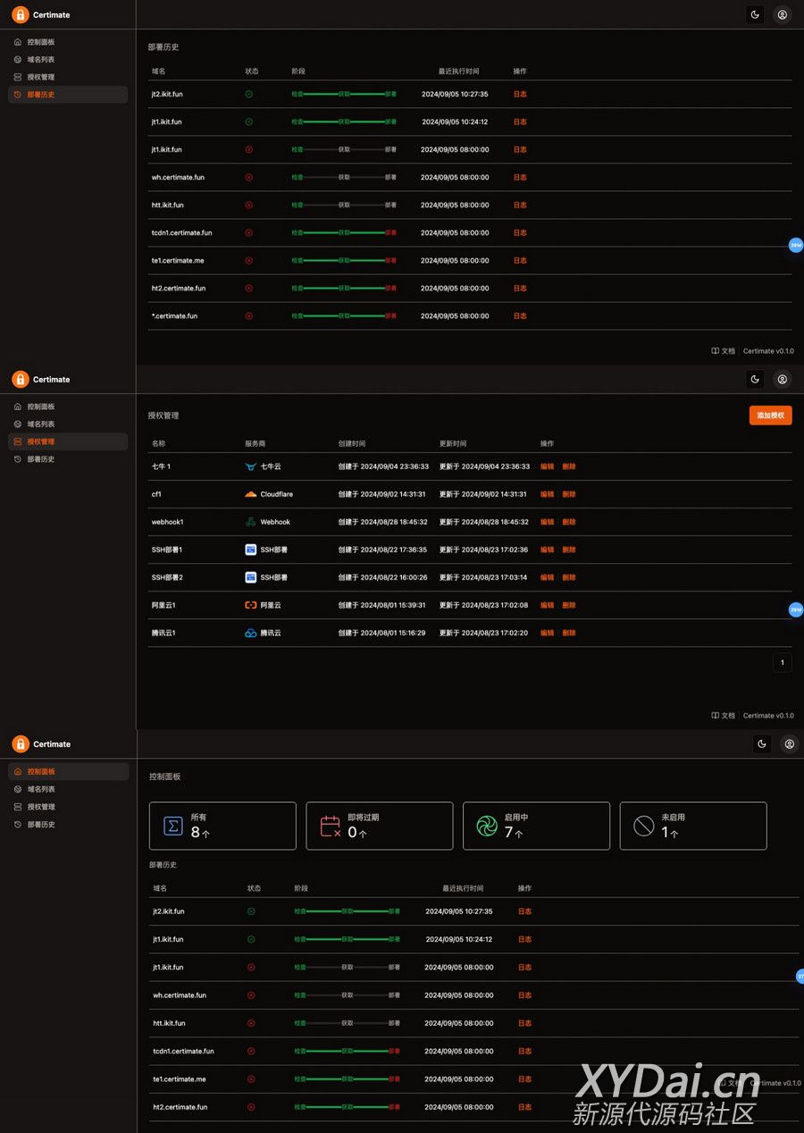The image size is (804, 1133).
Task: Toggle the moon theme switch on the 控制面板 screen
Action: click(762, 743)
